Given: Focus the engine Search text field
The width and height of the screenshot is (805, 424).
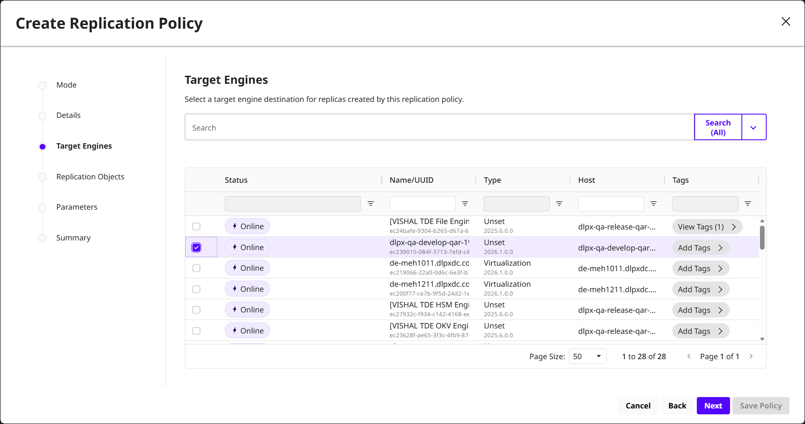Looking at the screenshot, I should pyautogui.click(x=439, y=128).
